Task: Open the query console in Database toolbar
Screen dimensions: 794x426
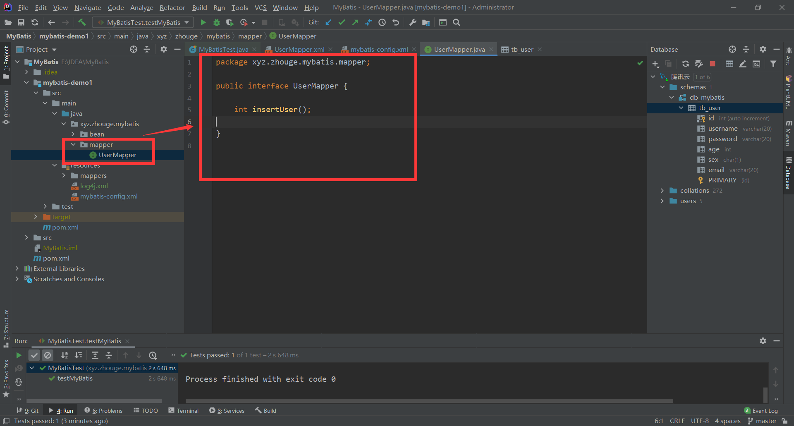Action: pyautogui.click(x=756, y=64)
